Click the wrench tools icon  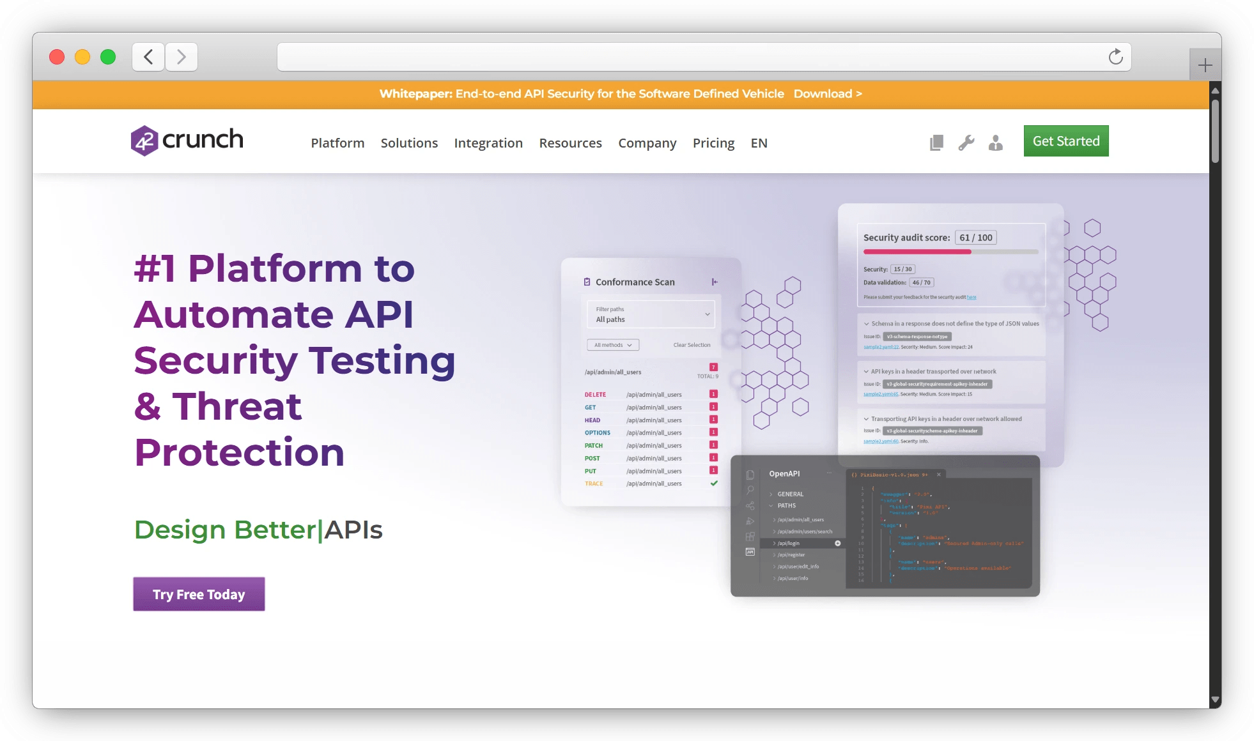point(966,142)
